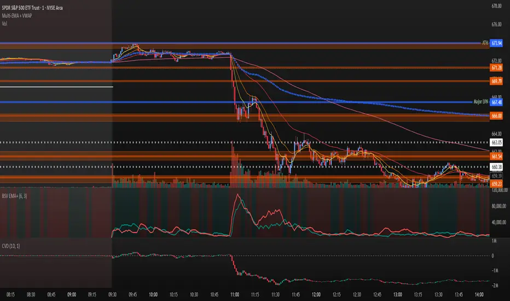Click the 14:00 time axis label

(x=479, y=294)
